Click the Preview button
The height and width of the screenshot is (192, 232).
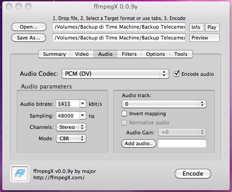(204, 38)
